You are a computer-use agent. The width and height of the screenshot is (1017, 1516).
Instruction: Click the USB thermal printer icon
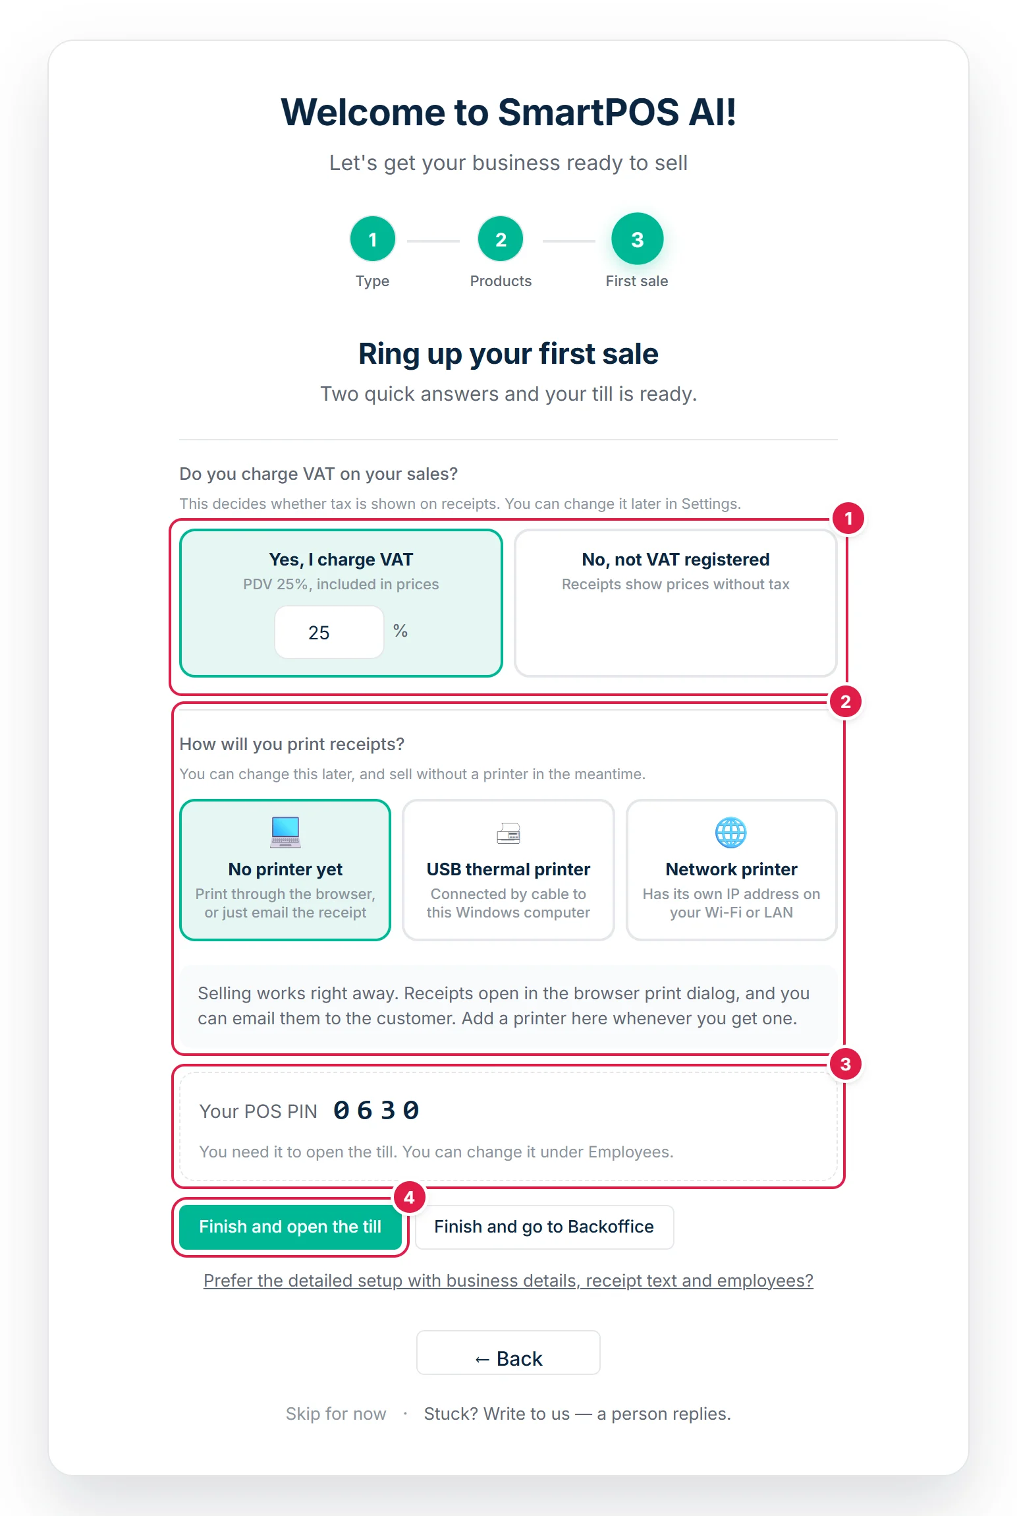(x=508, y=833)
